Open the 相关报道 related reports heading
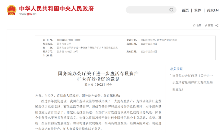The image size is (220, 133). [x=176, y=69]
